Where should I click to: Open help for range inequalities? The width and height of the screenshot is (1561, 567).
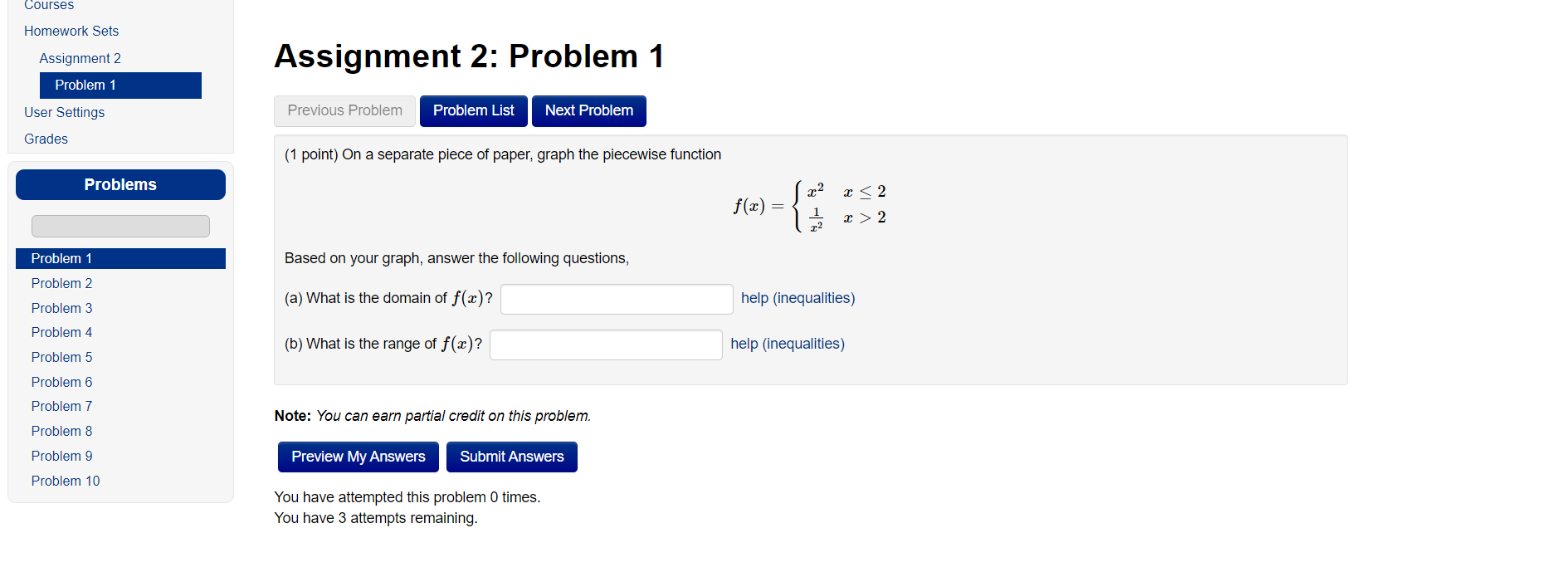coord(787,343)
